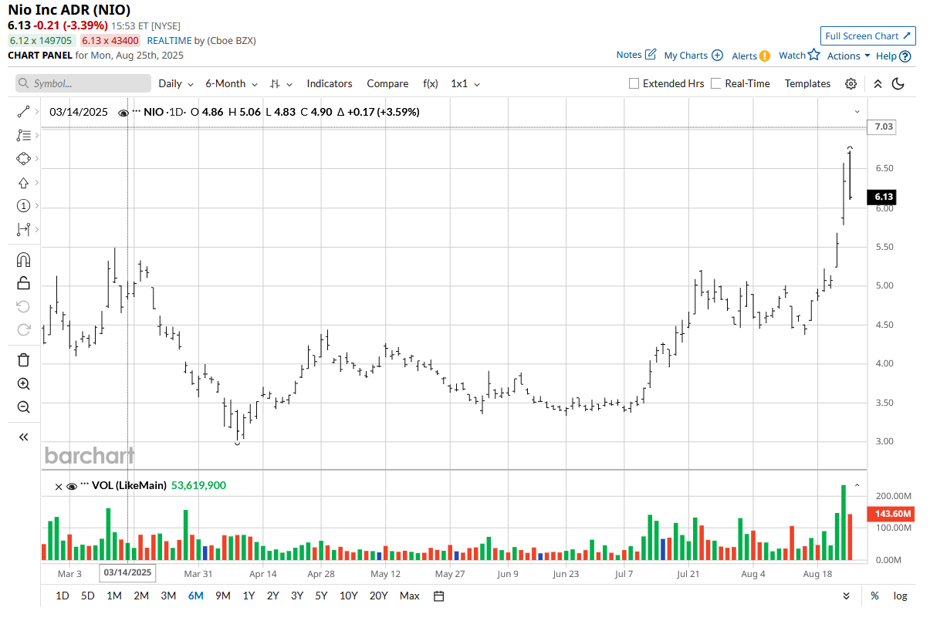Select the measure/date range tool
This screenshot has width=930, height=621.
(x=23, y=229)
